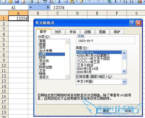
Task: Open the Name Box dropdown arrow
Action: click(x=31, y=7)
